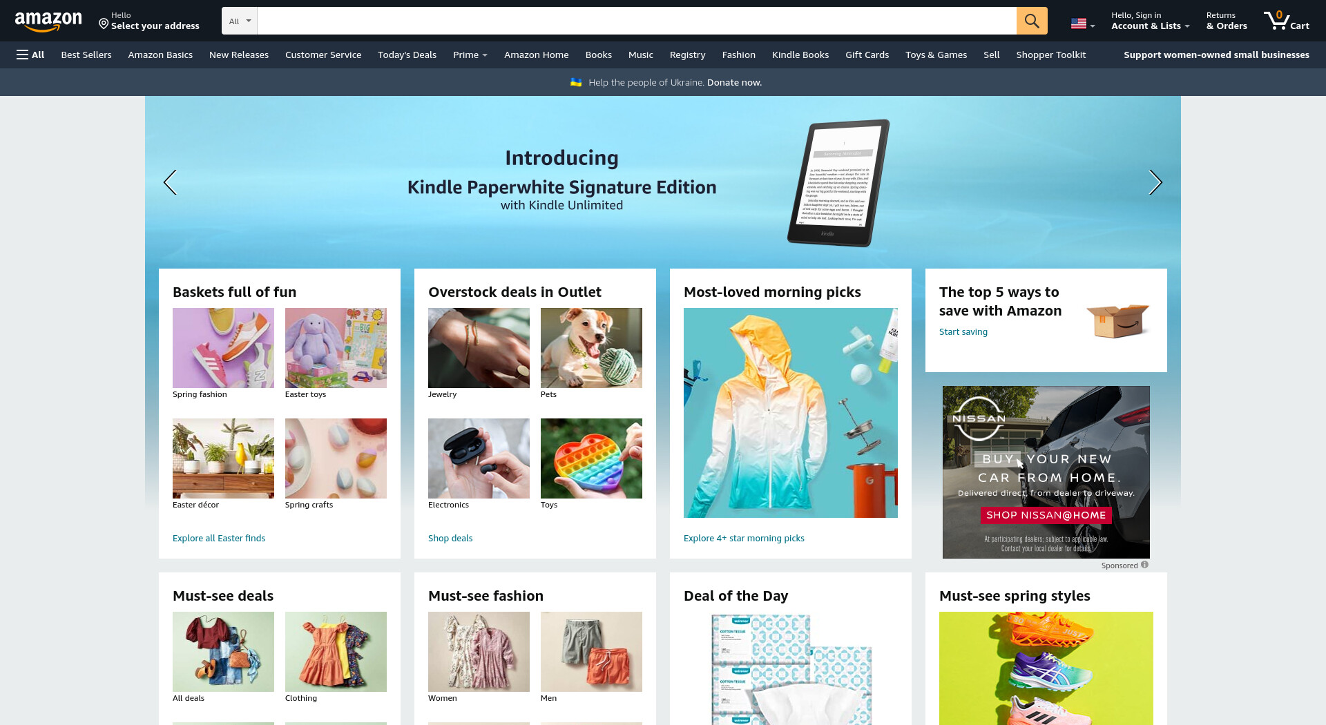Viewport: 1326px width, 725px height.
Task: Open Men shorts thumbnail
Action: pos(591,652)
